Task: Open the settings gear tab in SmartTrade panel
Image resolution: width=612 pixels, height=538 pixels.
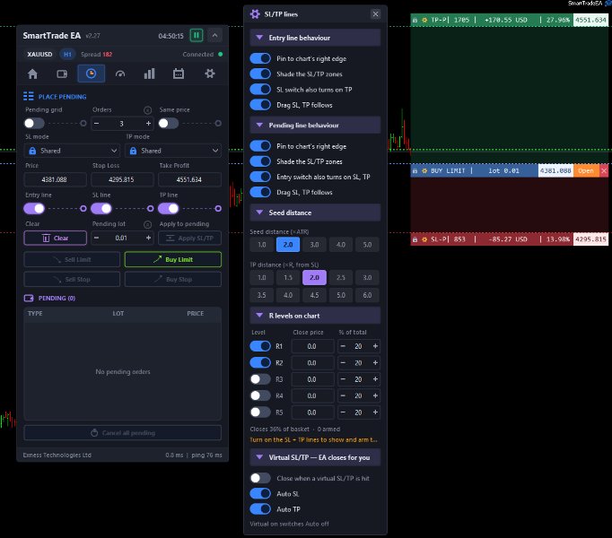Action: point(210,74)
